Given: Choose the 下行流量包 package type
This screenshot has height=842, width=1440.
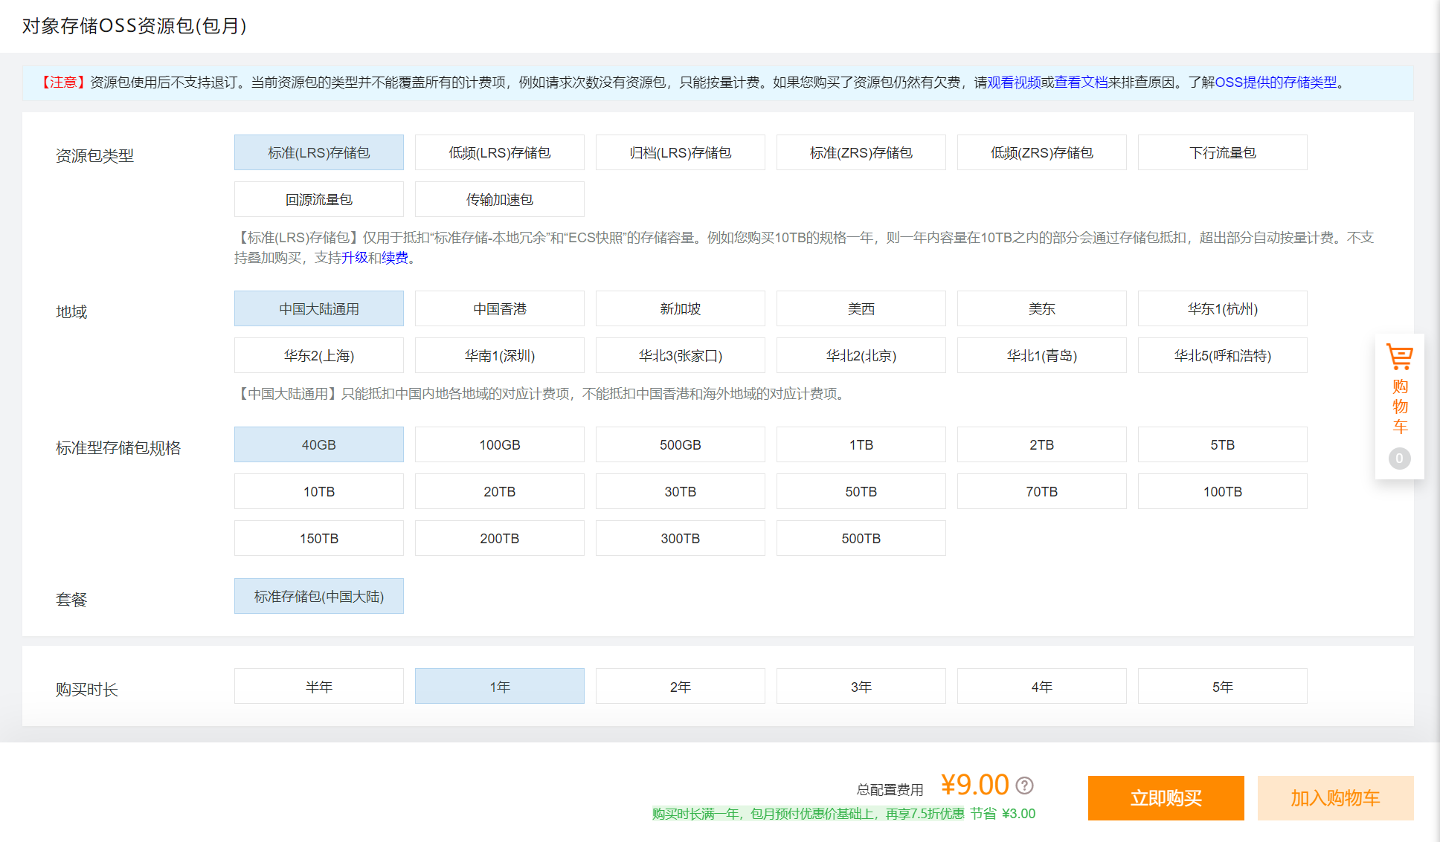Looking at the screenshot, I should tap(1222, 153).
